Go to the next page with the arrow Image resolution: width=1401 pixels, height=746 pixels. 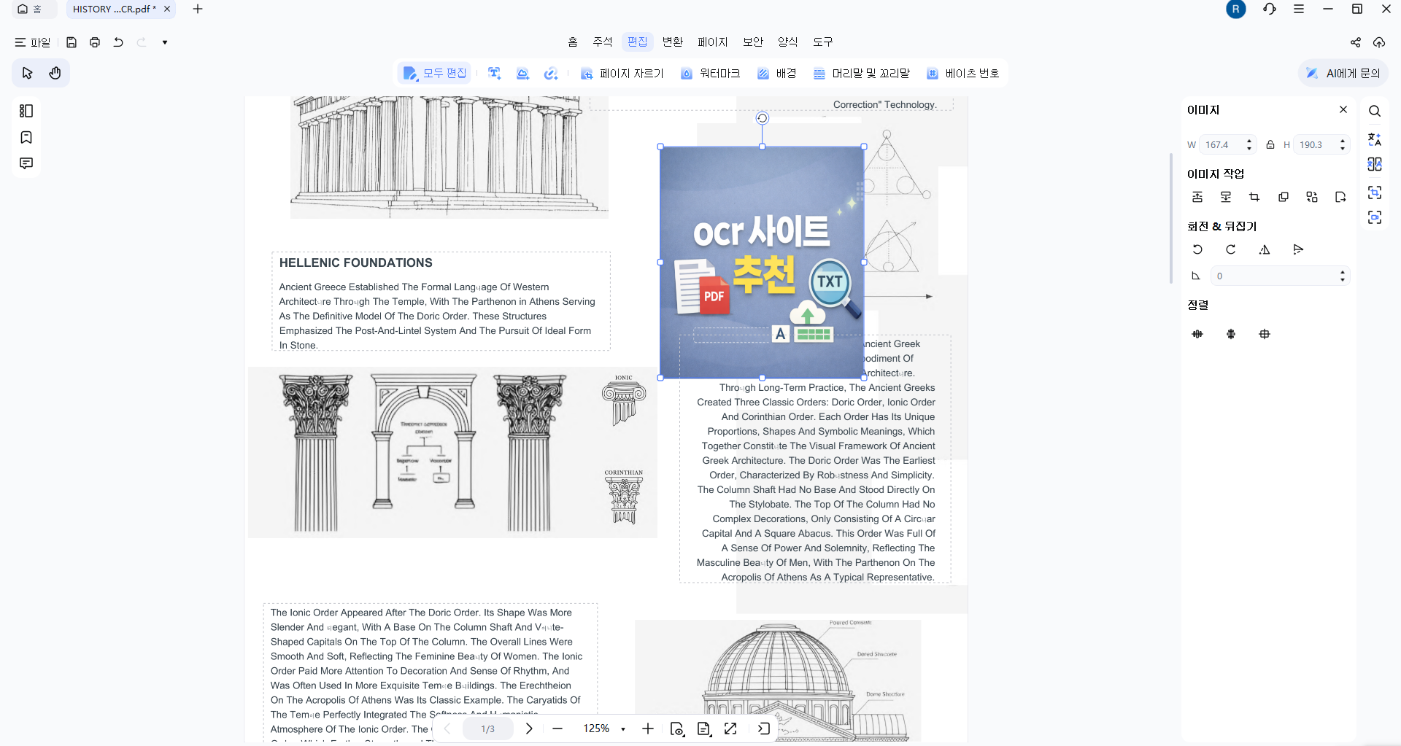click(529, 728)
